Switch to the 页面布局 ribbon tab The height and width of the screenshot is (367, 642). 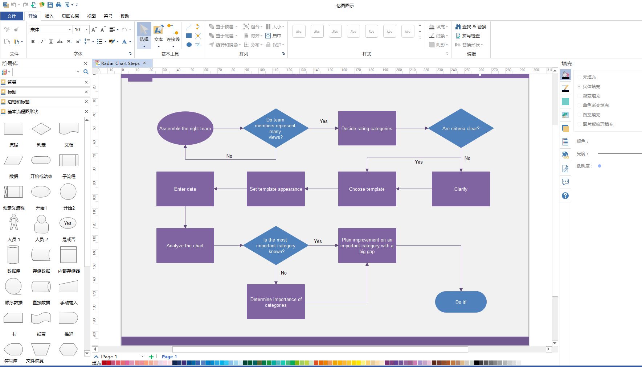point(70,16)
